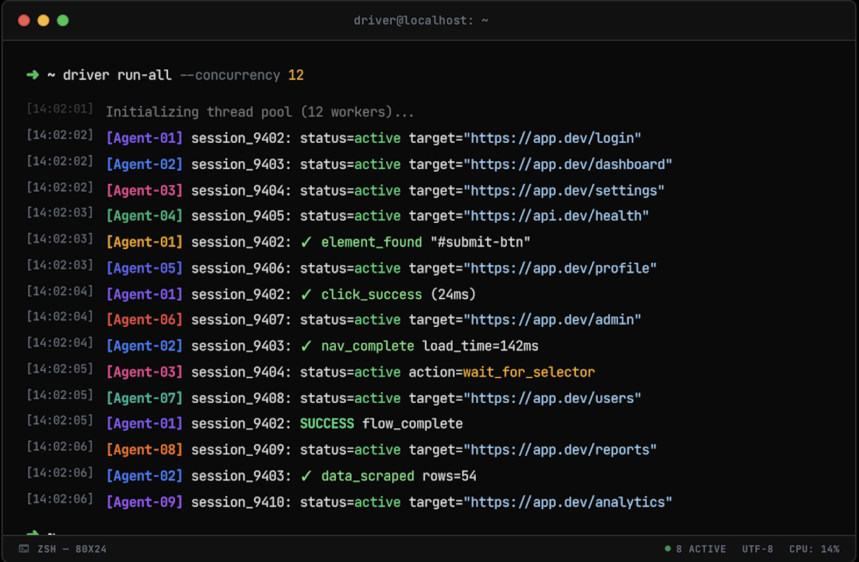Open the https://app.dev/settings URL
The image size is (859, 562).
(564, 191)
